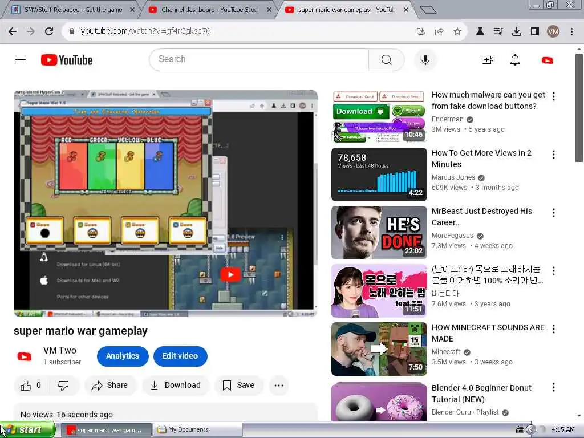The image size is (584, 438).
Task: Install app icon in the address bar
Action: click(420, 32)
